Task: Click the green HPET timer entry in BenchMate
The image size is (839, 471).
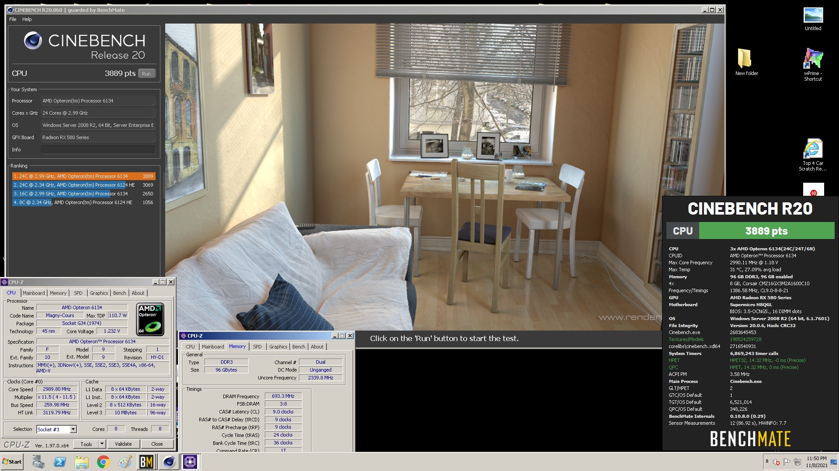Action: tap(738, 360)
